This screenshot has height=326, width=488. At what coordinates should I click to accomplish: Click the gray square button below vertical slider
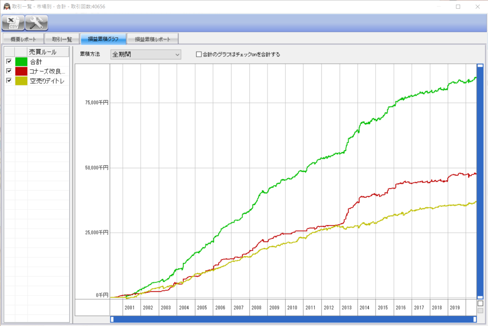point(480,311)
